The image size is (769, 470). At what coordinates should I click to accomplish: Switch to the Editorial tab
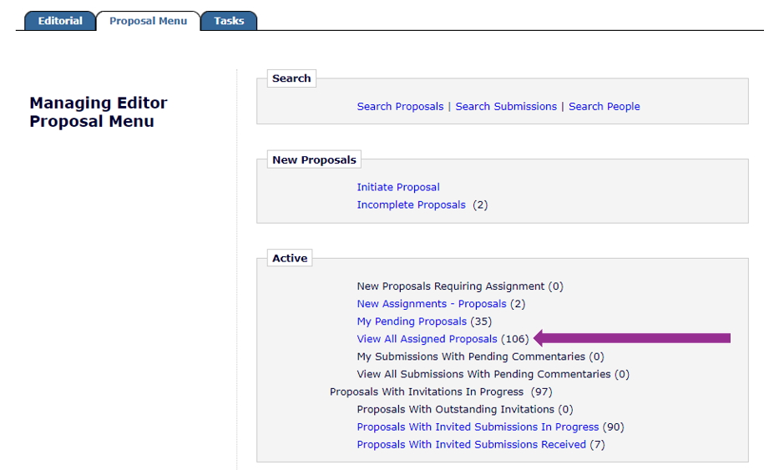60,21
